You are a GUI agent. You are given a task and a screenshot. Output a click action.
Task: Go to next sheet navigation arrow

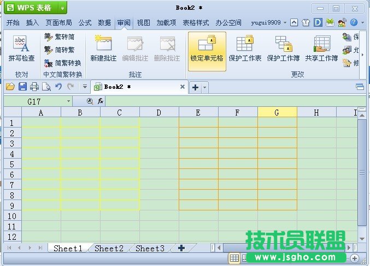click(x=30, y=248)
